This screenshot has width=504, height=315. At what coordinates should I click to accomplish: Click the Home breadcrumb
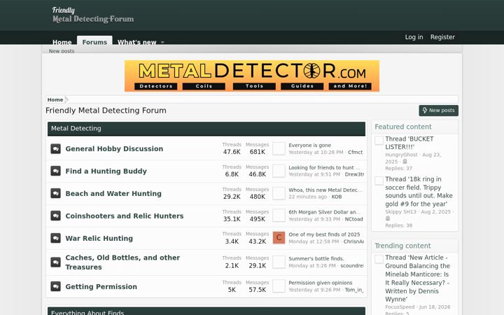[x=55, y=99]
